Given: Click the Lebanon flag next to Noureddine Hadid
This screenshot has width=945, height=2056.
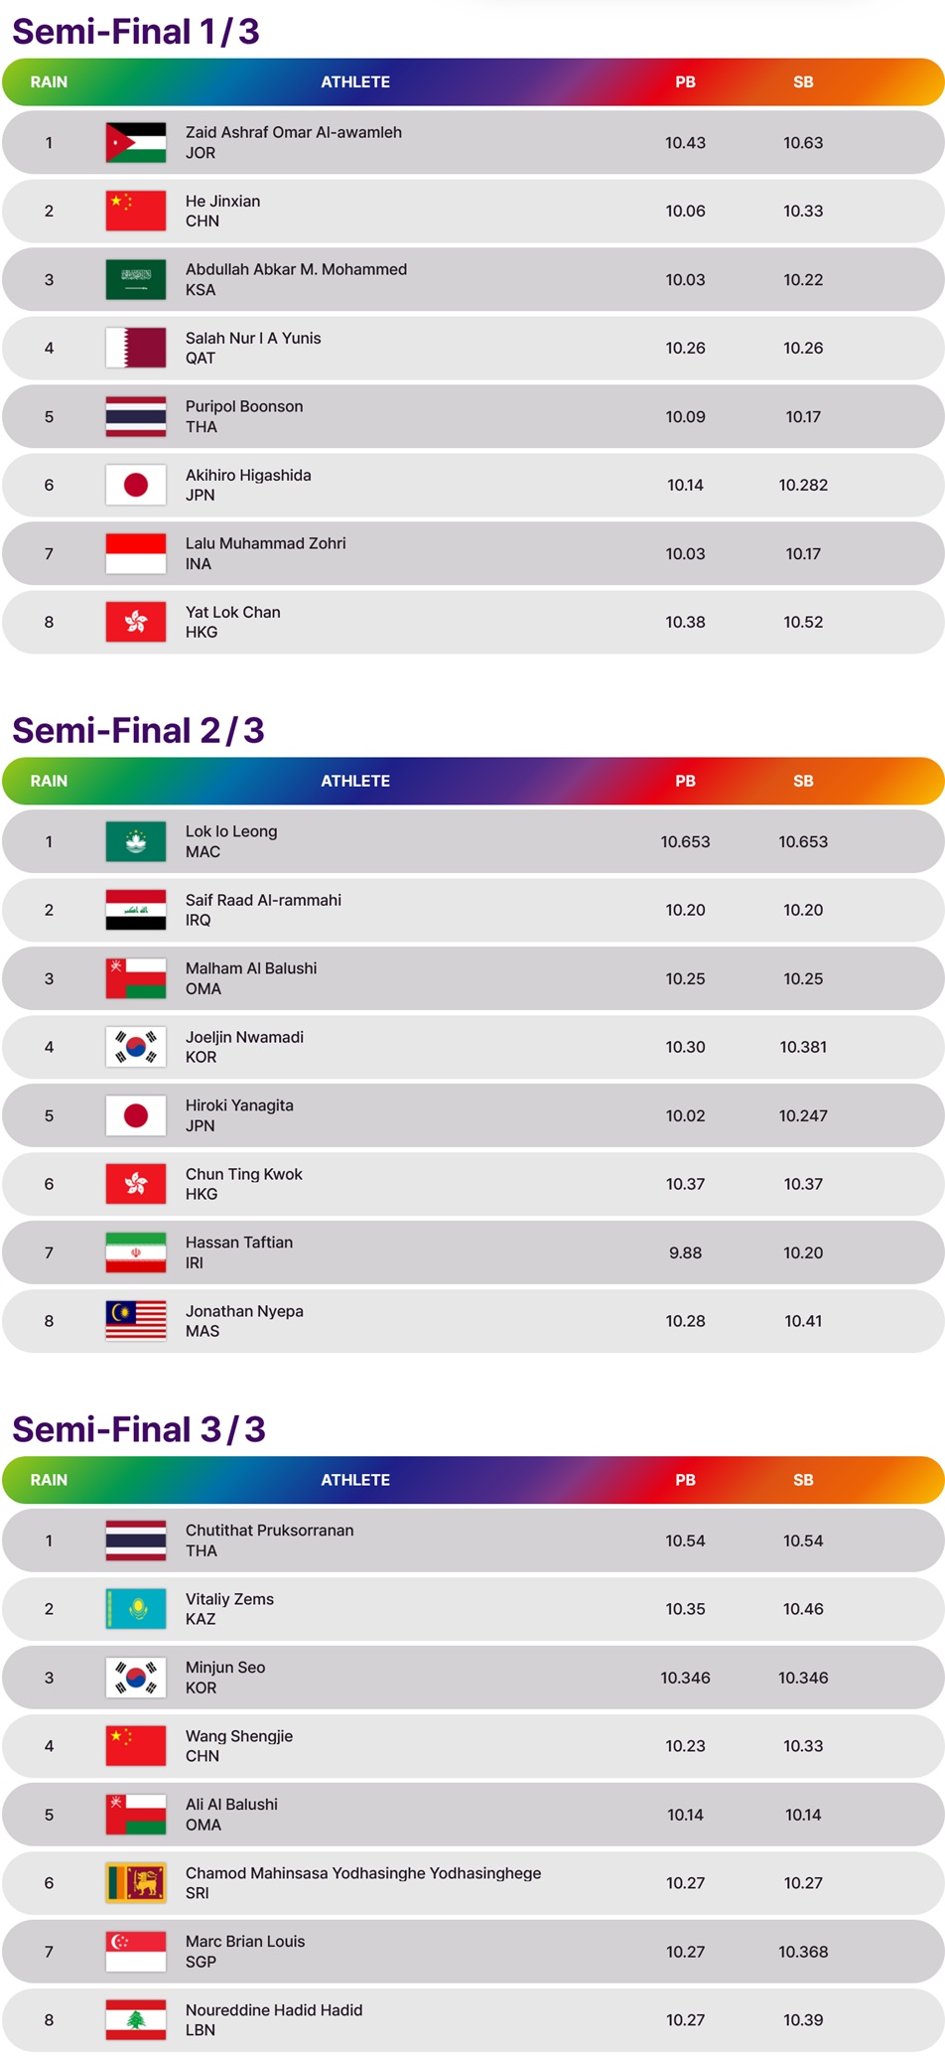Looking at the screenshot, I should tap(136, 2021).
